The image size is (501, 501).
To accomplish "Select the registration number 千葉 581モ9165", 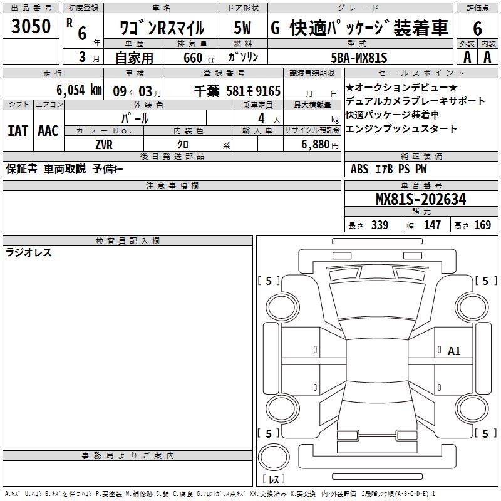I will coord(237,91).
